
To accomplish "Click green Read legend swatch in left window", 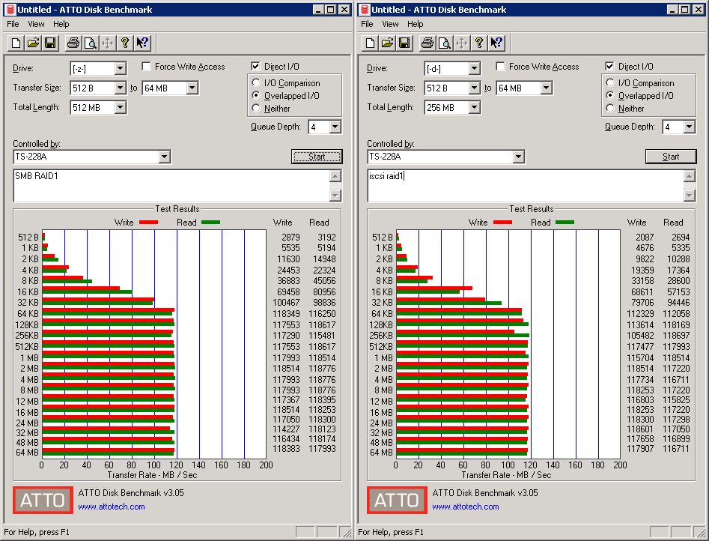I will (210, 223).
